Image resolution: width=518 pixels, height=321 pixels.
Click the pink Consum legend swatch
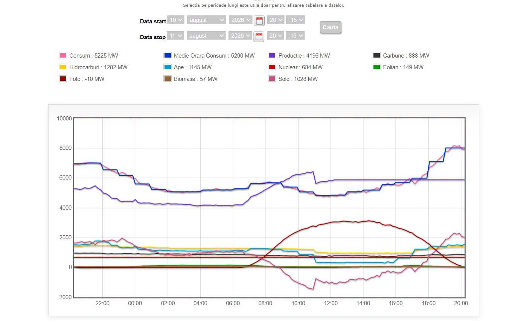point(63,55)
